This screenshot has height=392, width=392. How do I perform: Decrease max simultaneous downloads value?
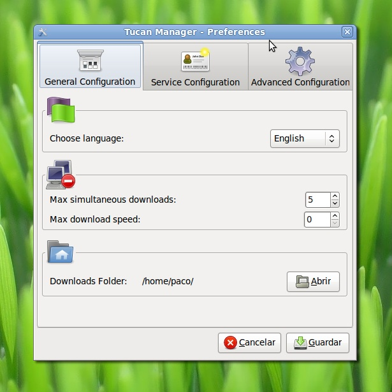click(x=335, y=203)
